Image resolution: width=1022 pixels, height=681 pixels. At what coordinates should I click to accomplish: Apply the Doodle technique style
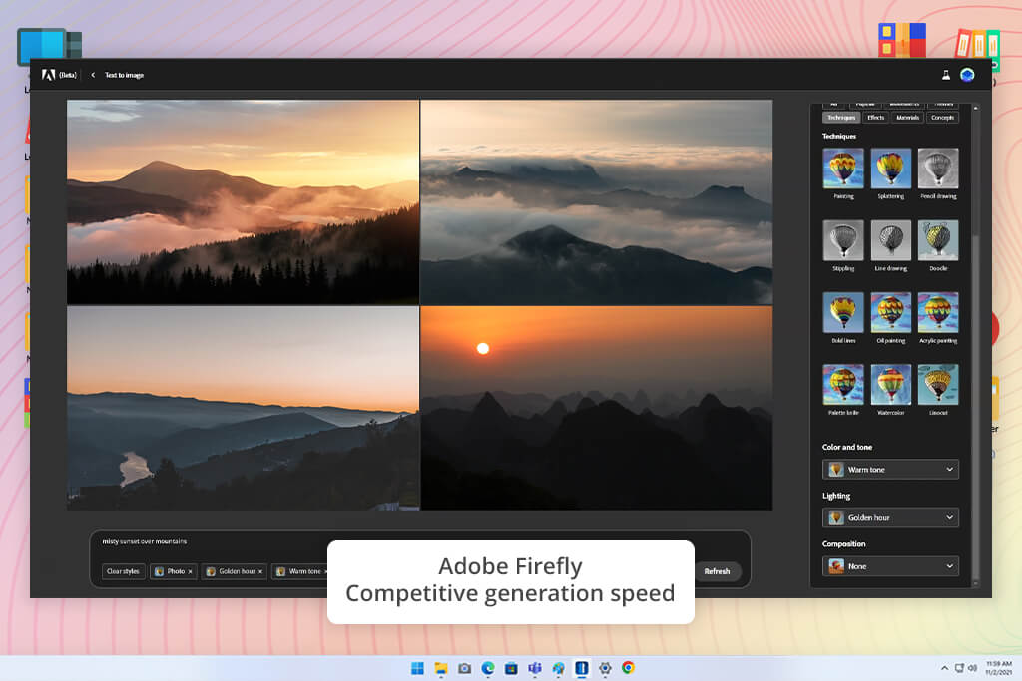pos(938,240)
